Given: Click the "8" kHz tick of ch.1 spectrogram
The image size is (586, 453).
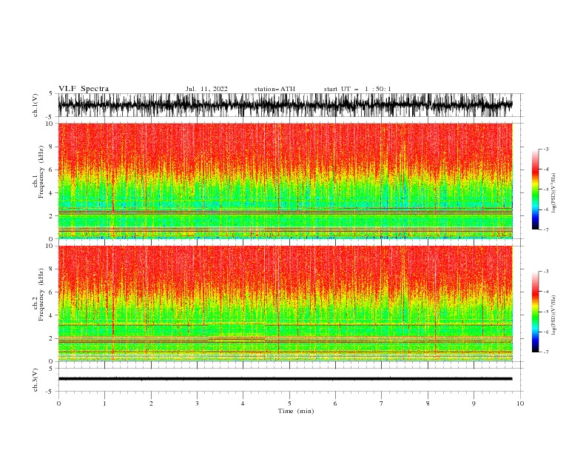Looking at the screenshot, I should click(x=52, y=147).
